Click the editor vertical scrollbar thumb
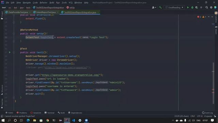This screenshot has width=218, height=123. coord(213,83)
